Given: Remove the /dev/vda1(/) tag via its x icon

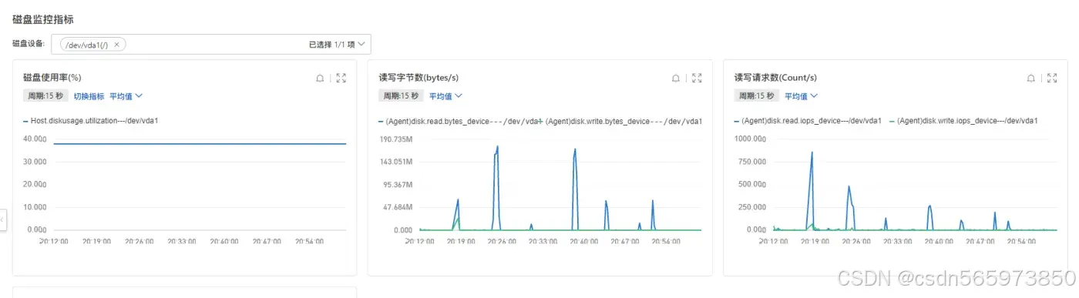Looking at the screenshot, I should 116,45.
